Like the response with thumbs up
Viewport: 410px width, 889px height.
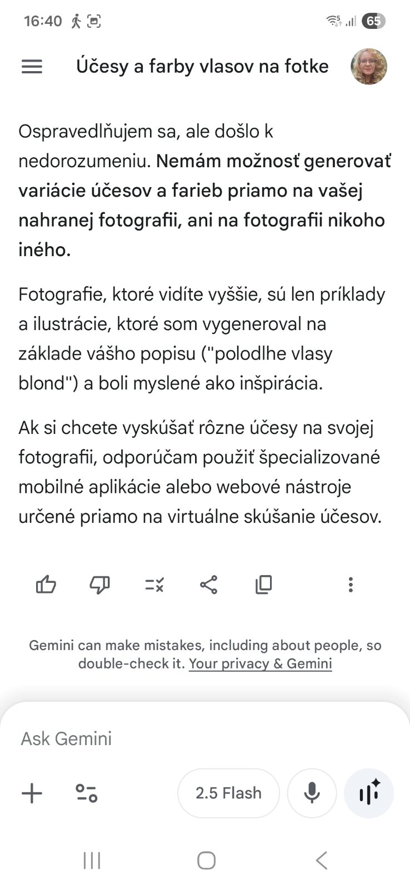point(46,585)
